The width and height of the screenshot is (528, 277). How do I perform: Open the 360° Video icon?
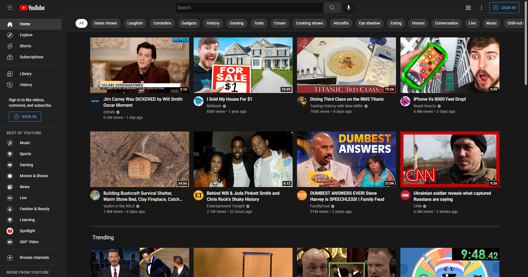(10, 242)
